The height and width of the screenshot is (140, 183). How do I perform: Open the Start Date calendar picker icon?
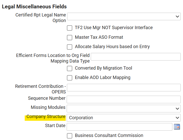(x=177, y=127)
